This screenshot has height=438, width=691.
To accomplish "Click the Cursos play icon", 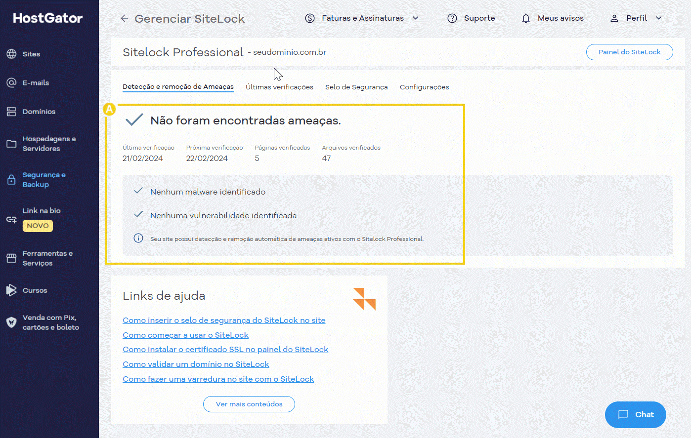I will coord(11,290).
